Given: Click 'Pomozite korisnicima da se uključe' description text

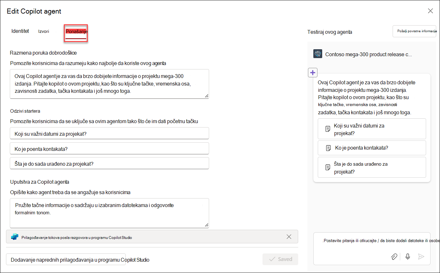Looking at the screenshot, I should tap(104, 121).
